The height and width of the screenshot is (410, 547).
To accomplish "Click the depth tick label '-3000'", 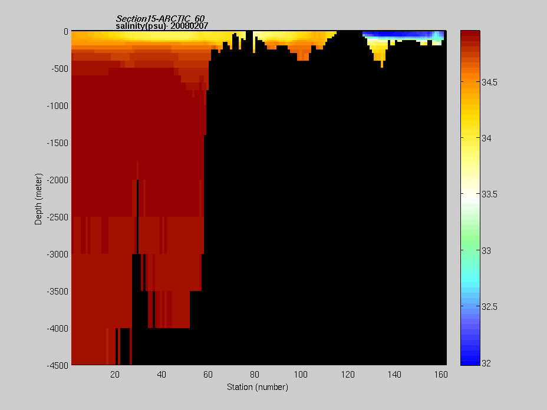I will pos(58,254).
